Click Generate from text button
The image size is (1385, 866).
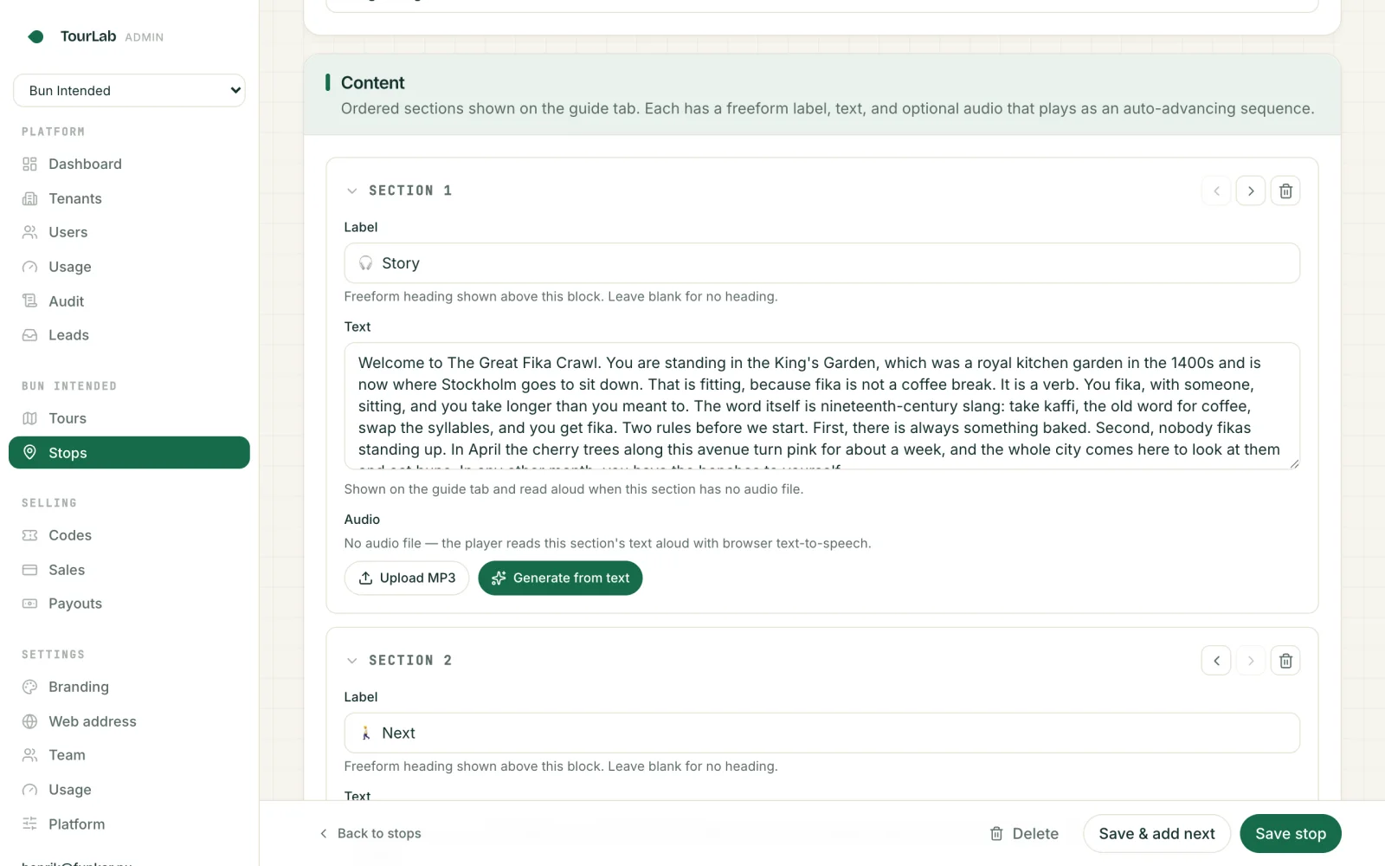tap(560, 578)
